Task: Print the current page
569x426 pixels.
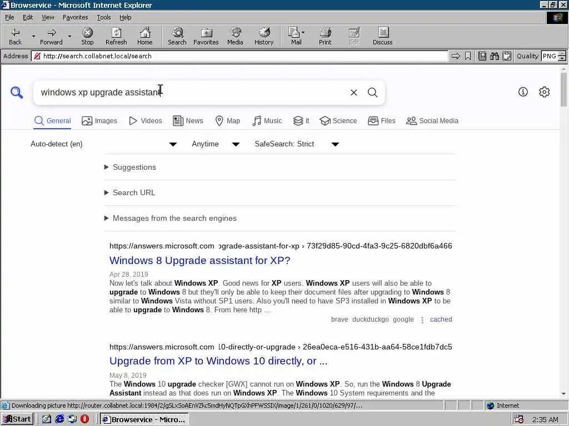Action: [x=325, y=36]
